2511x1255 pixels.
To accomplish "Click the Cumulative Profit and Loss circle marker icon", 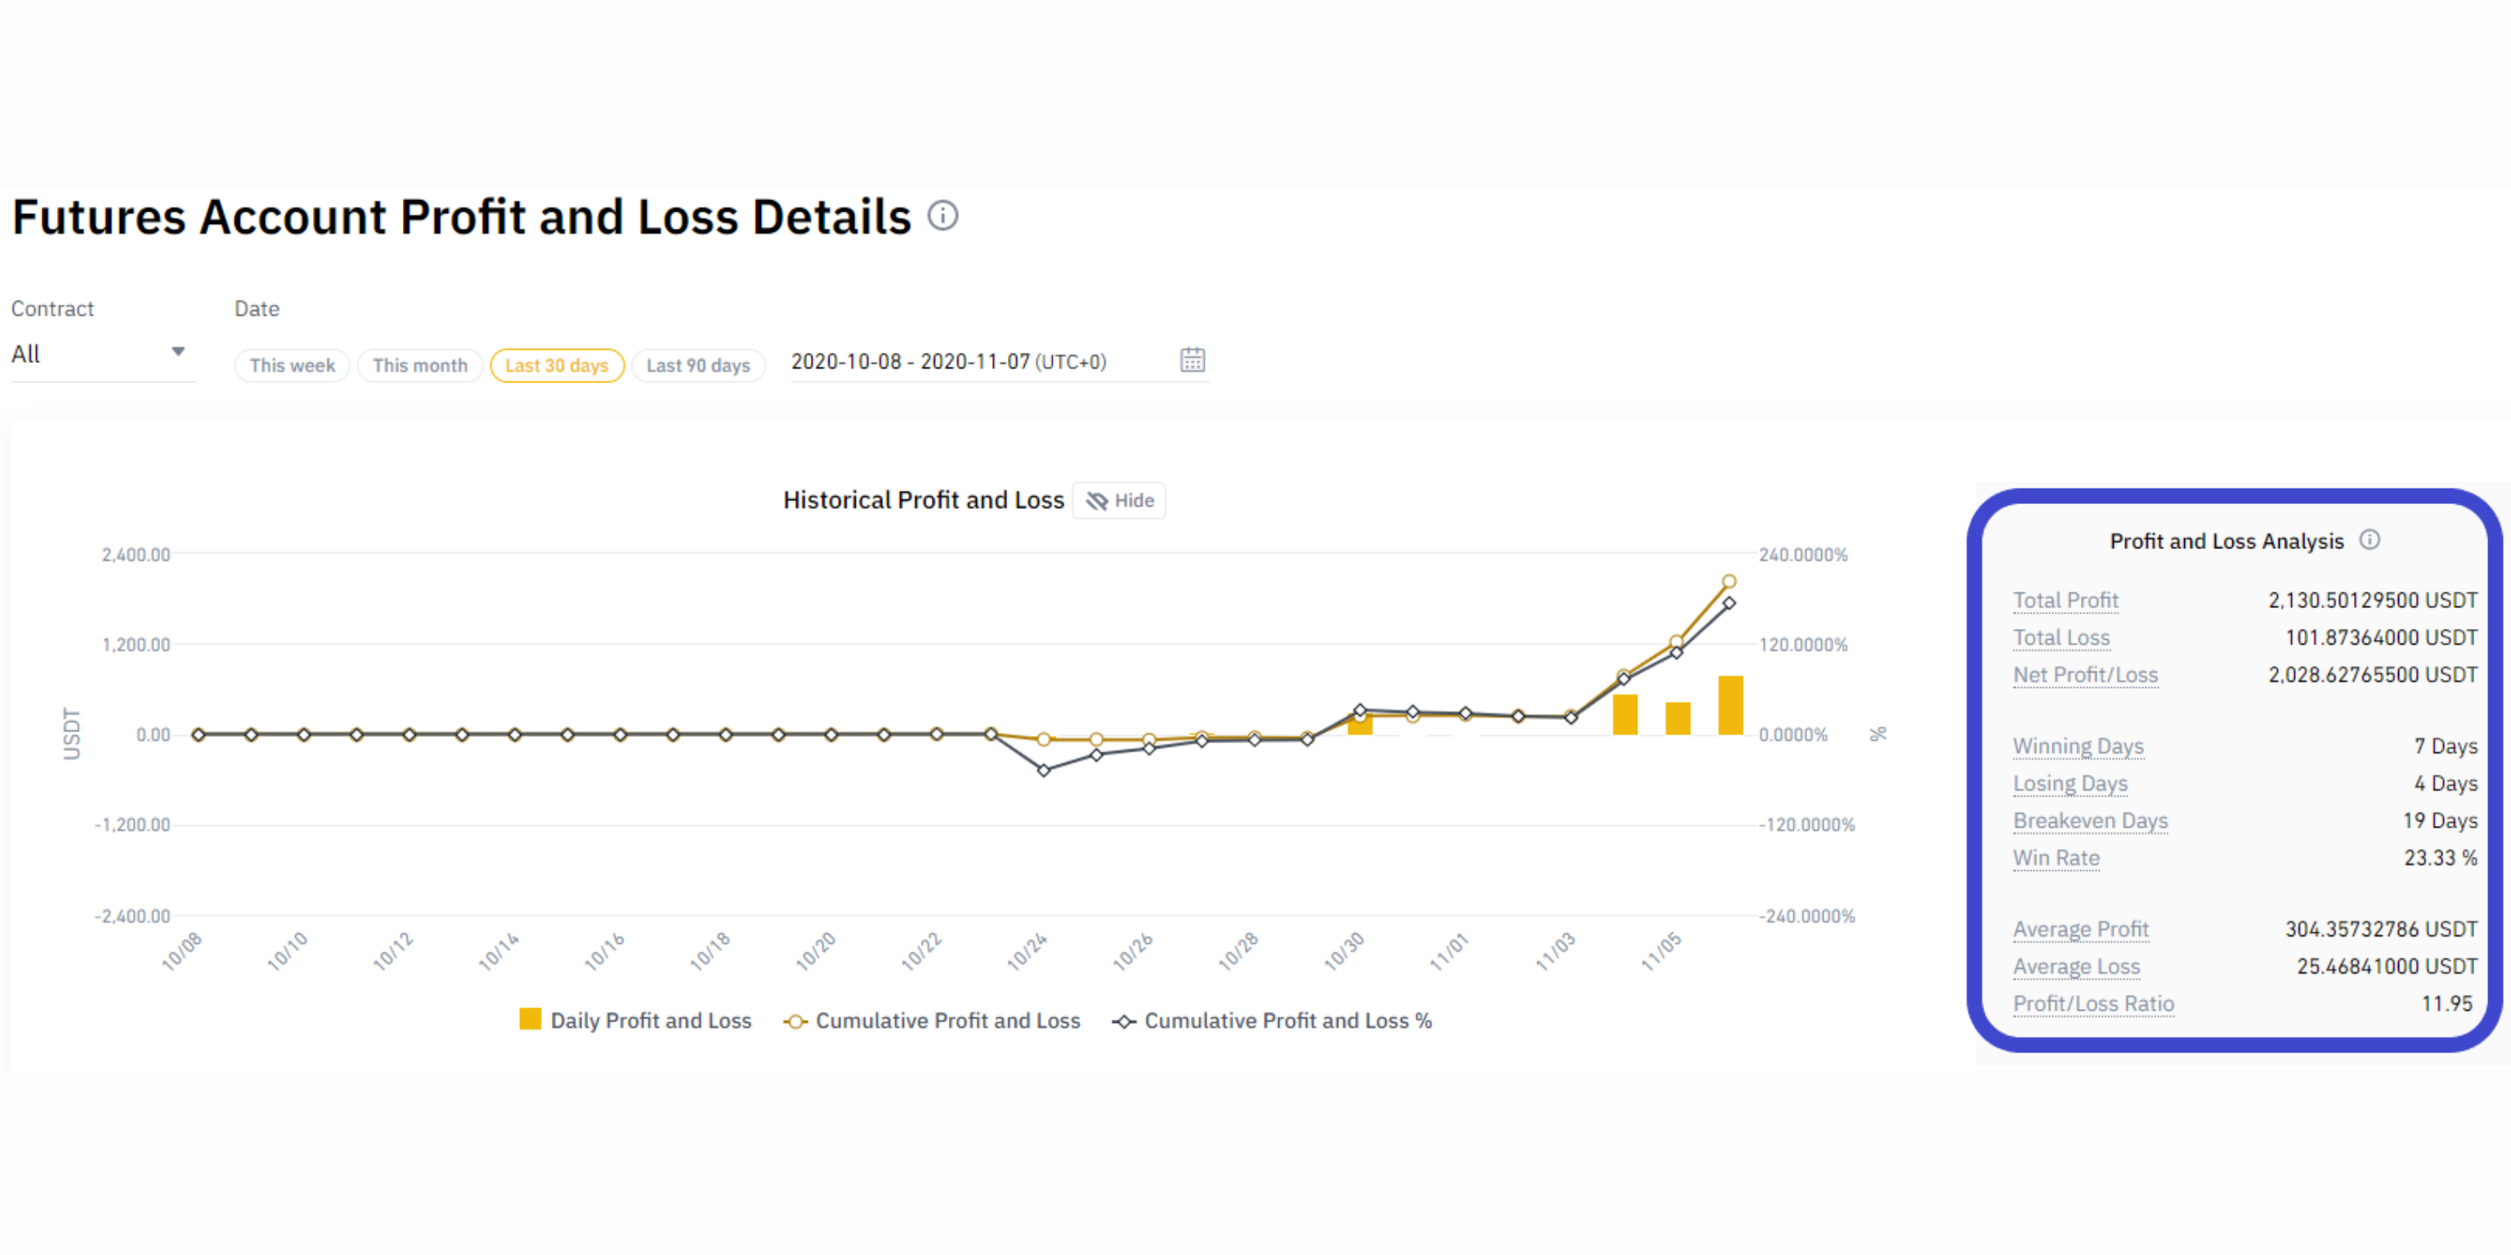I will click(x=795, y=1021).
